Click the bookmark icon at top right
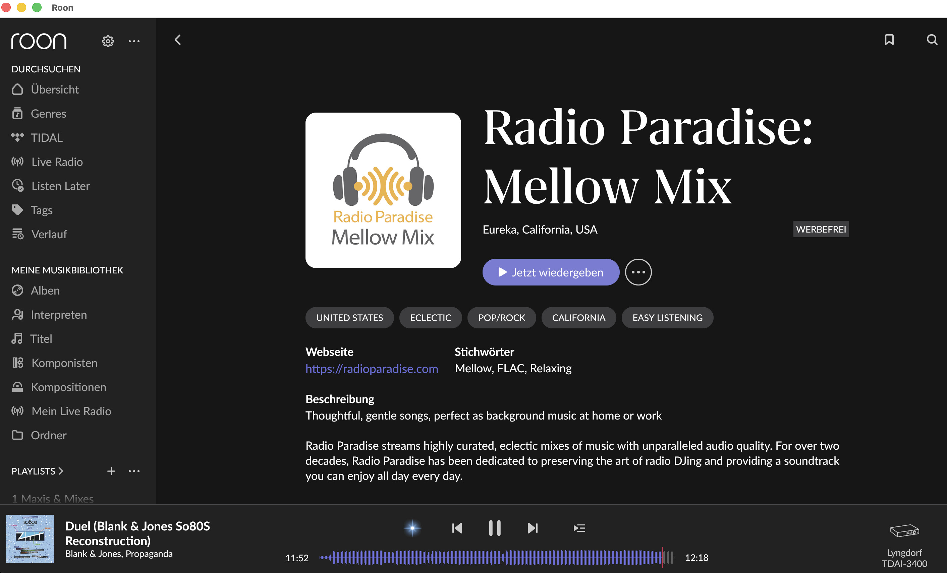947x573 pixels. (889, 40)
